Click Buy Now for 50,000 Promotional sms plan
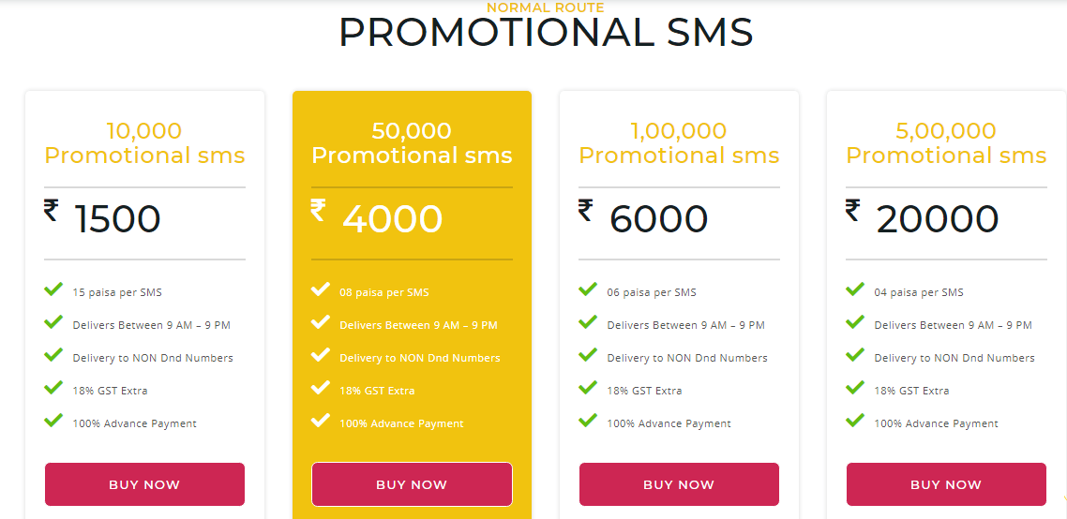Image resolution: width=1067 pixels, height=519 pixels. click(412, 484)
